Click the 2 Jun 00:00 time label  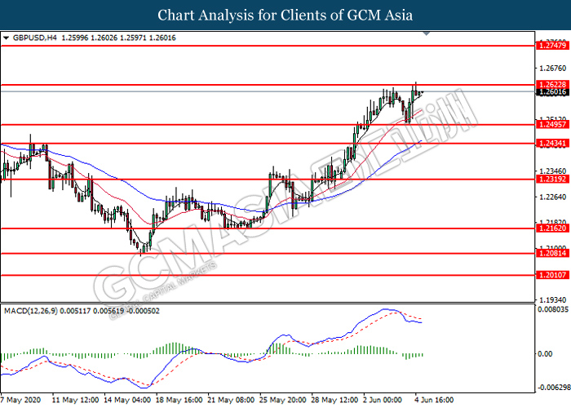(x=384, y=400)
